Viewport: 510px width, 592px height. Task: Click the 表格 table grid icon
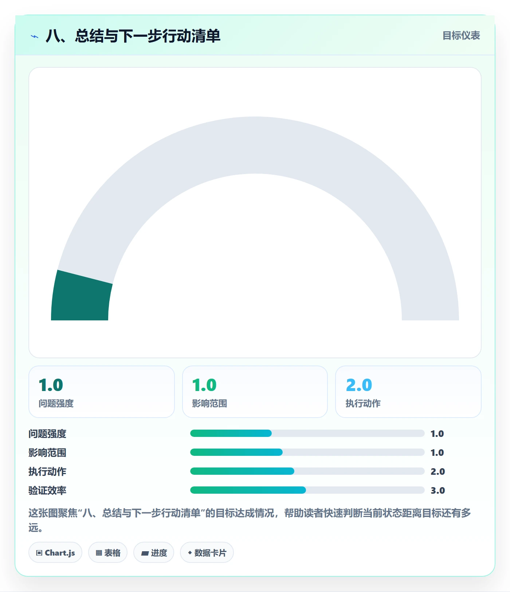(99, 553)
